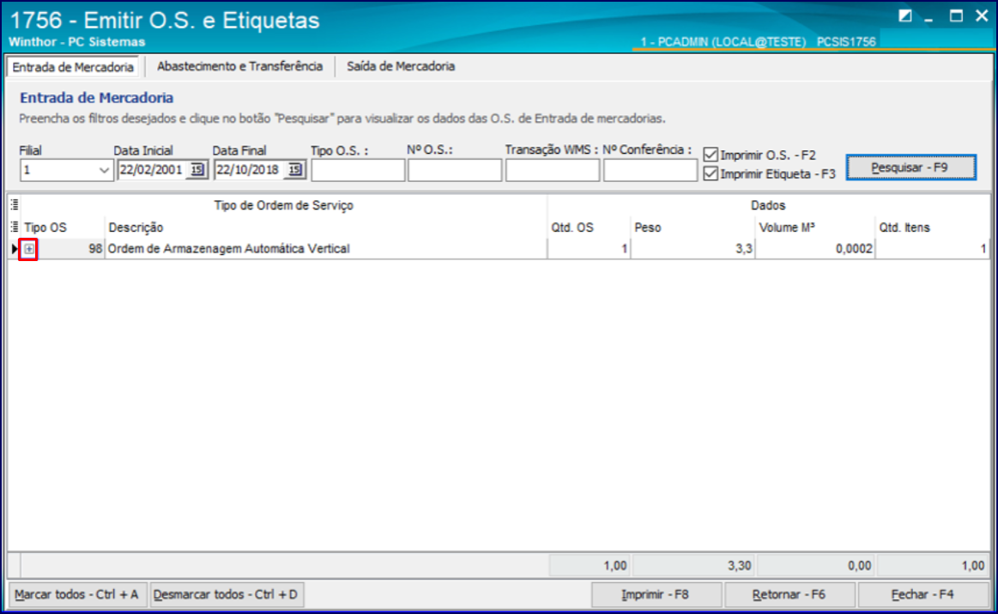
Task: Open the Data Inicial calendar picker
Action: (x=197, y=170)
